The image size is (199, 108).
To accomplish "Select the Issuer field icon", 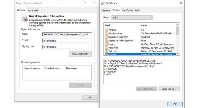I will tap(107, 44).
